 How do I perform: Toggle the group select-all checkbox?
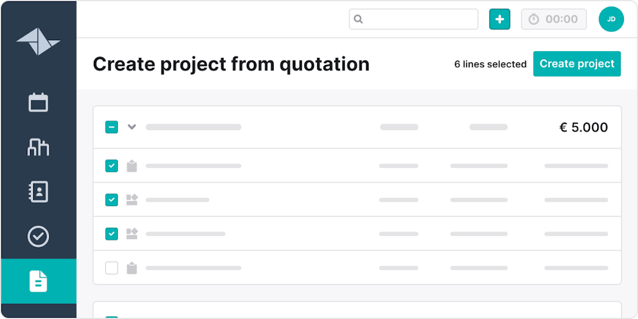(112, 127)
